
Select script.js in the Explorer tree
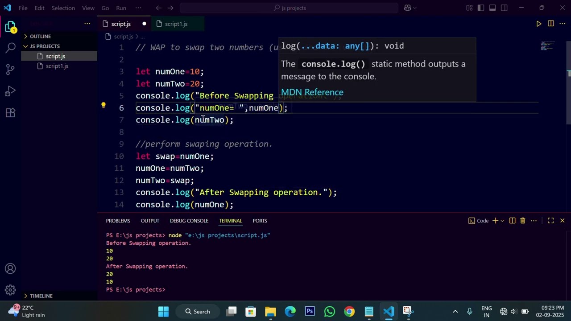59,56
